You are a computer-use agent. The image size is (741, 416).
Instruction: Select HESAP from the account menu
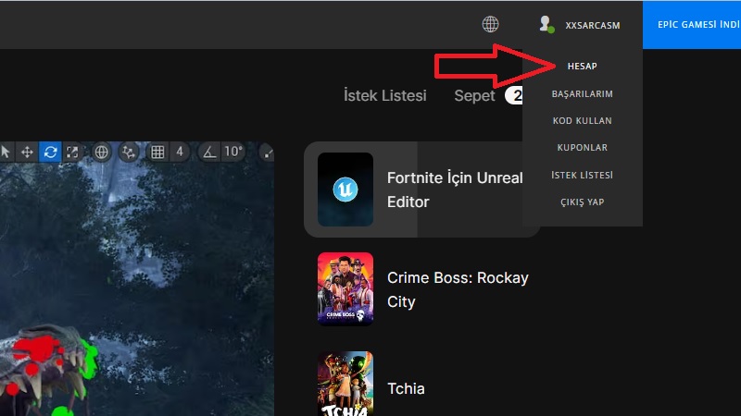tap(583, 66)
